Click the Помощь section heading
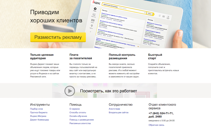Screen dimensions: 211x131 [x=75, y=105]
